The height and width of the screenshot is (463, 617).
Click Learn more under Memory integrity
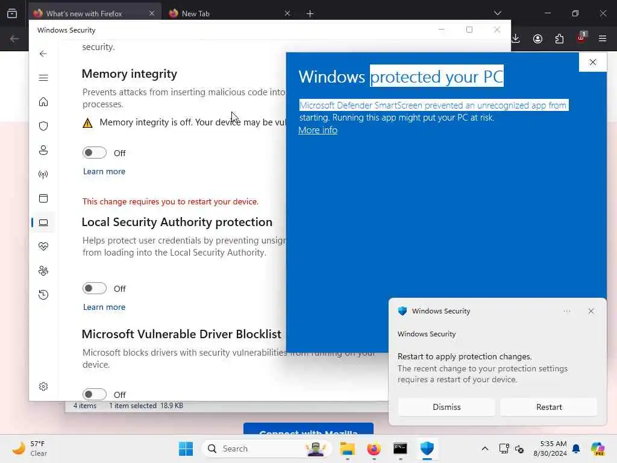[x=104, y=171]
